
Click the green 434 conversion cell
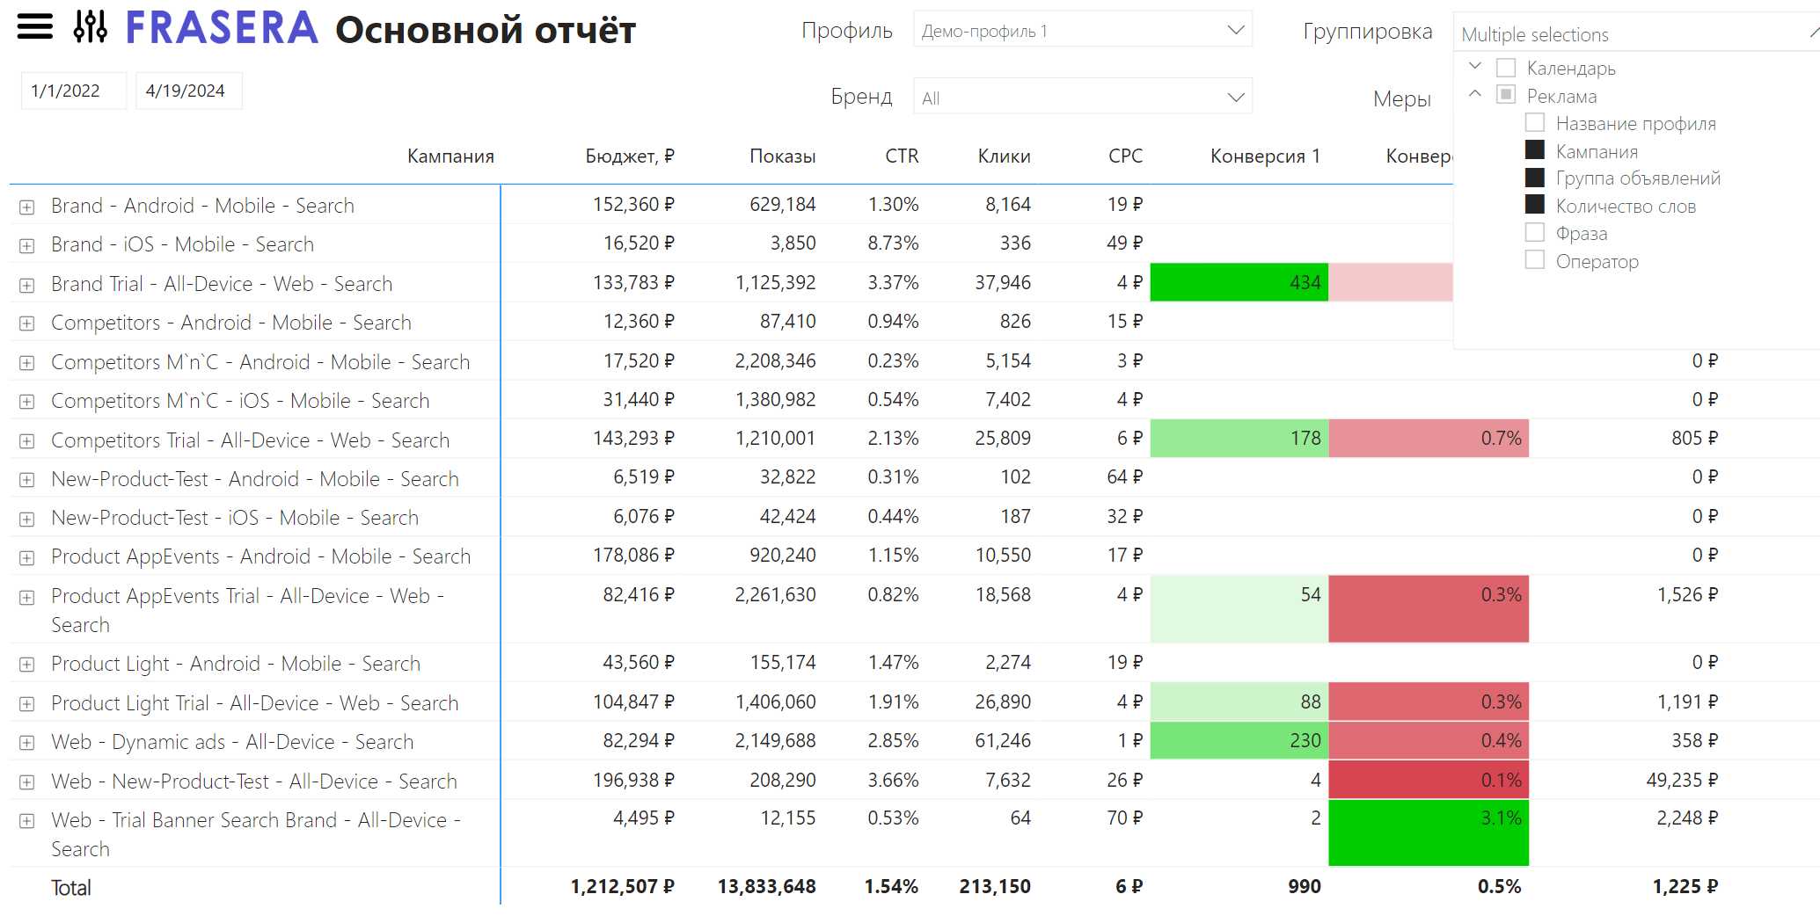tap(1239, 282)
